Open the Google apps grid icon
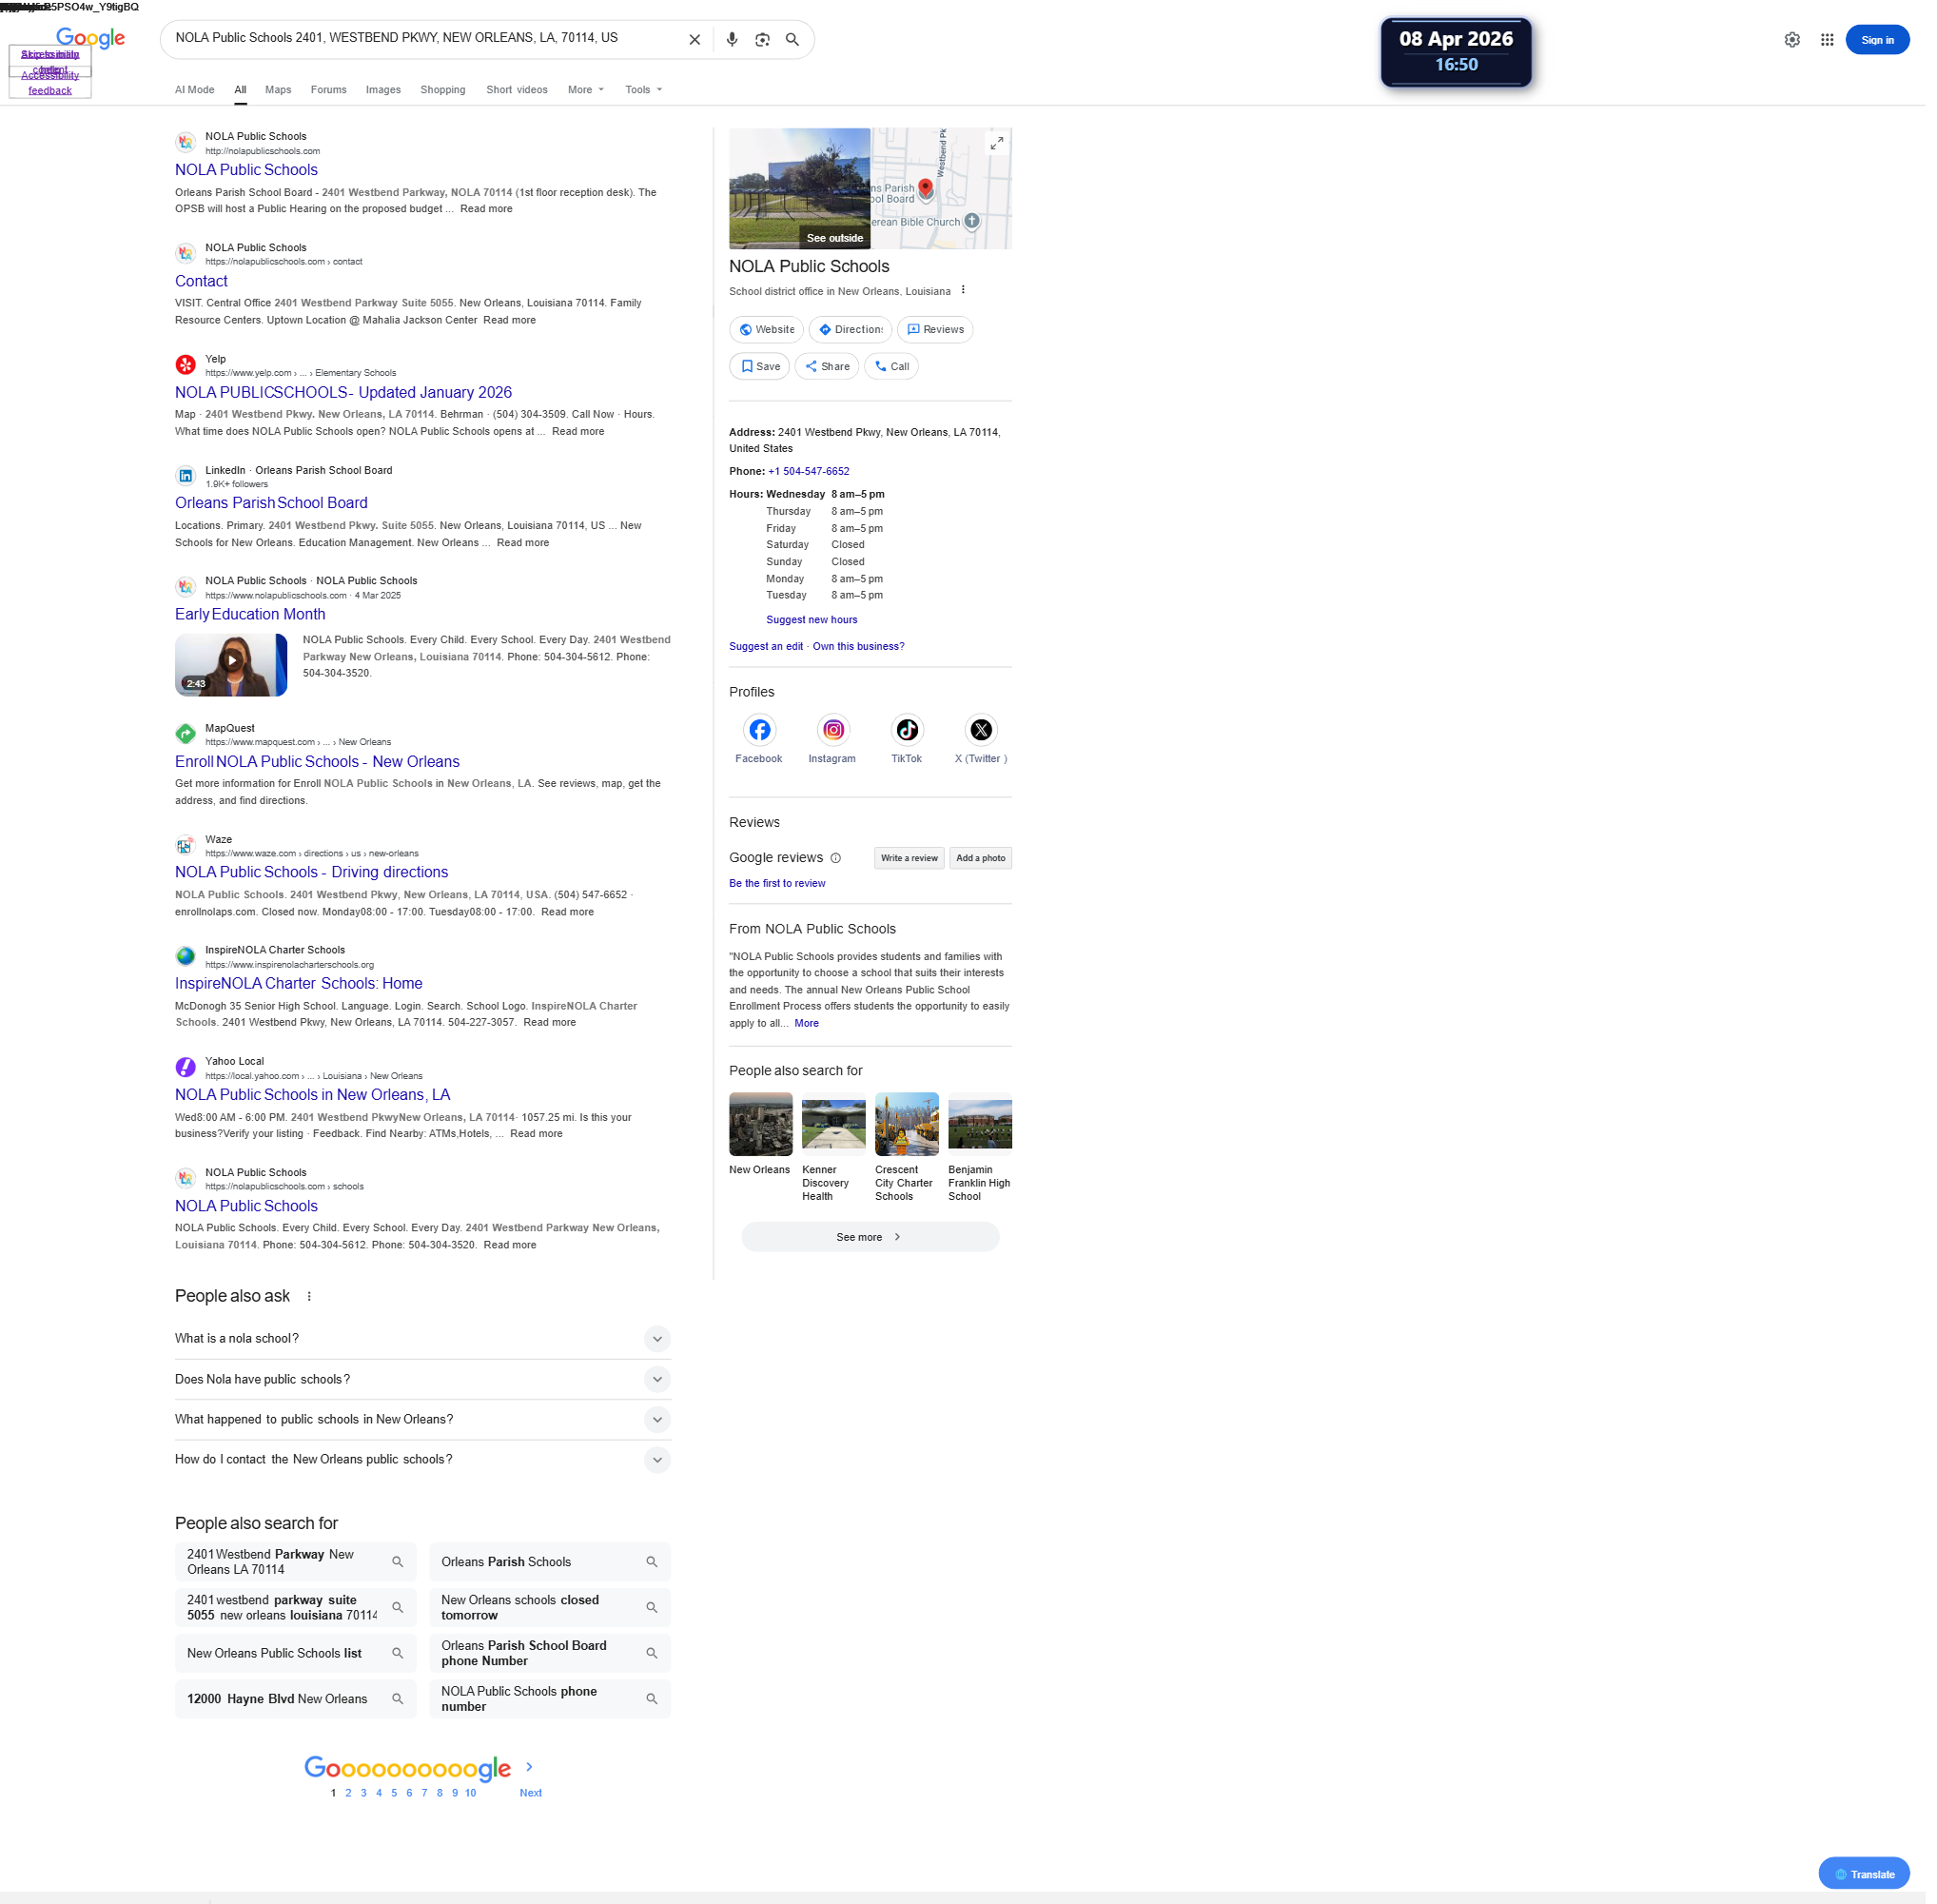 click(x=1826, y=40)
